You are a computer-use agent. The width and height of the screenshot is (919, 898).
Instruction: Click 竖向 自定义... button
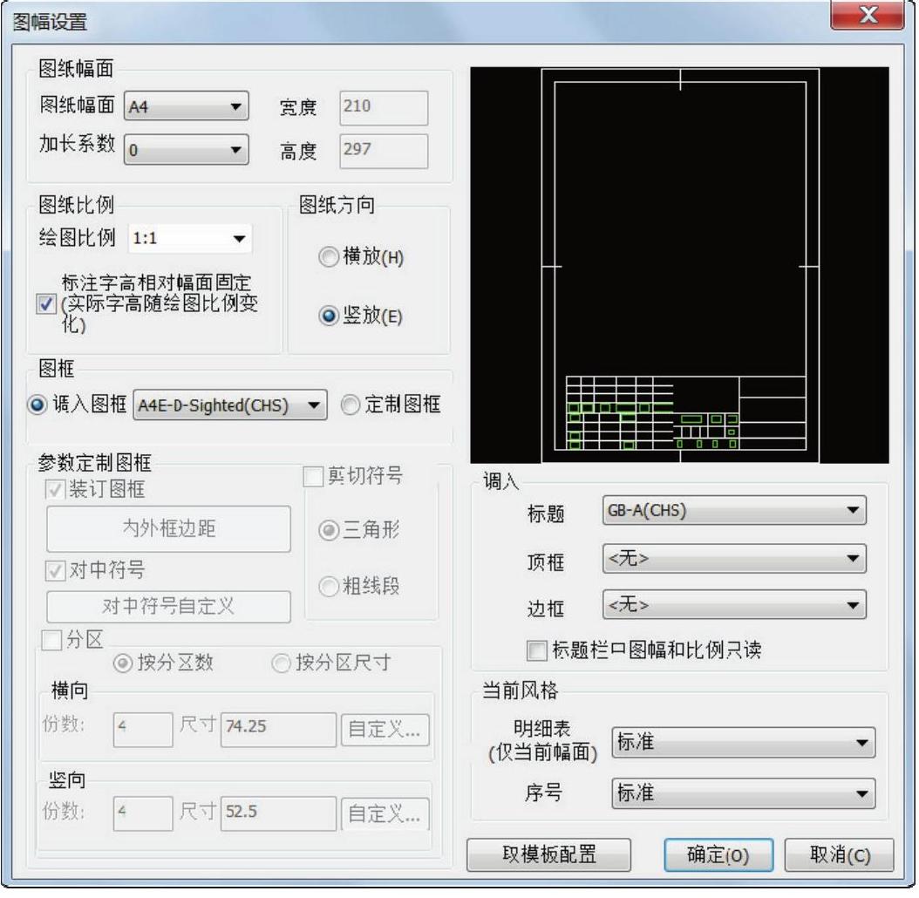pos(385,813)
